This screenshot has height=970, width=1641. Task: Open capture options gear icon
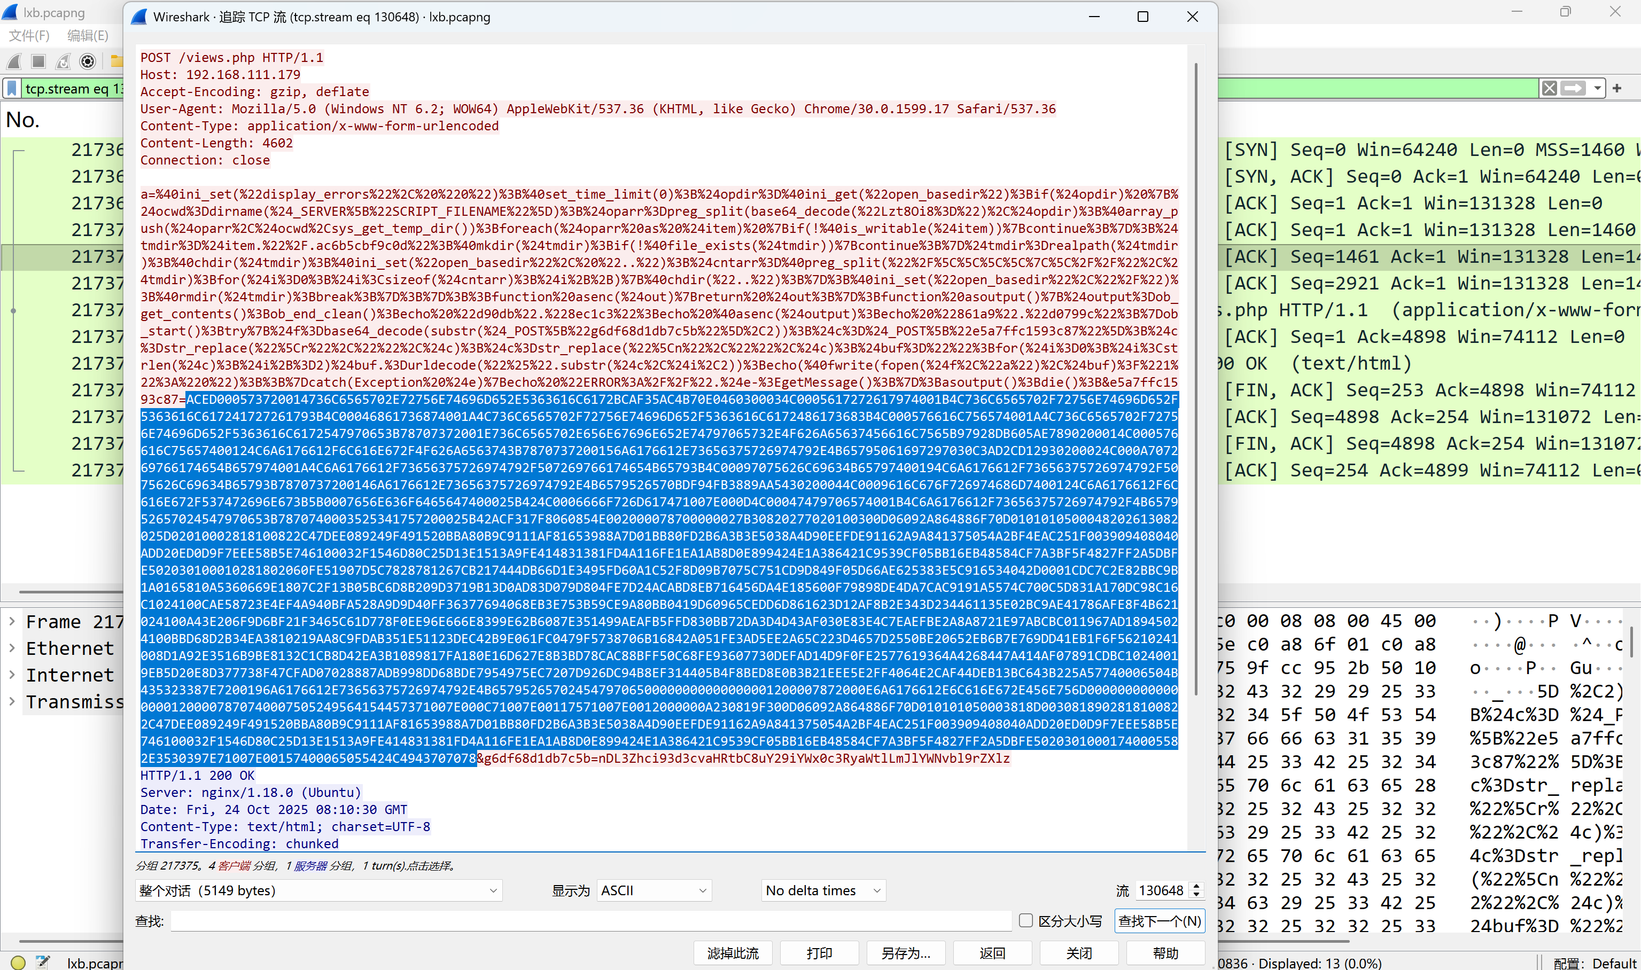[x=88, y=61]
